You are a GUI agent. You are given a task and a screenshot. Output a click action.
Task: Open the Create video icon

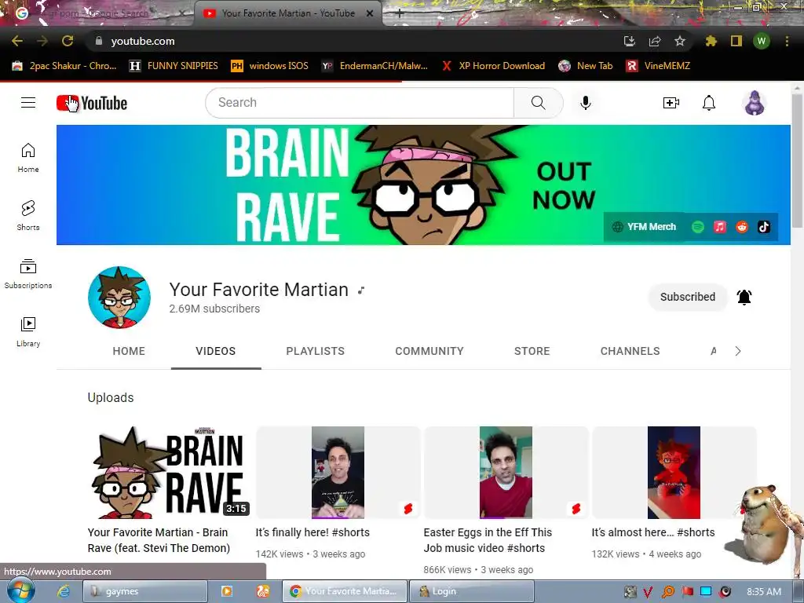click(671, 103)
